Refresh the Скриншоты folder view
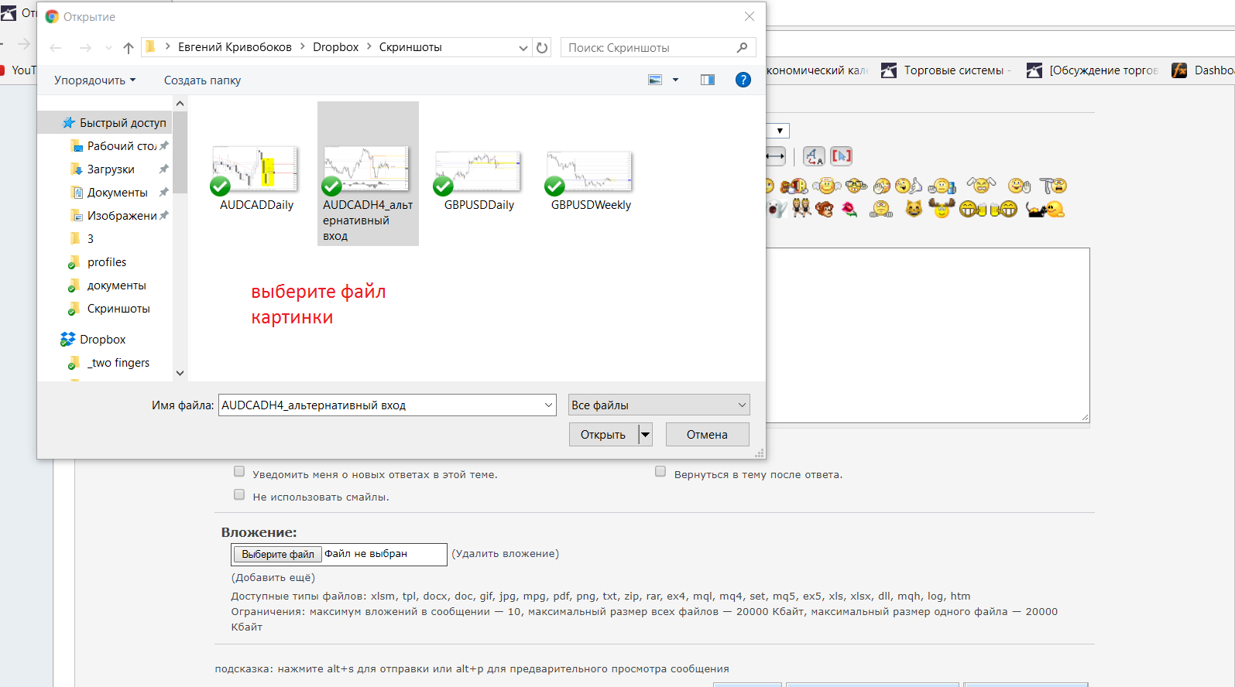1235x687 pixels. click(542, 47)
